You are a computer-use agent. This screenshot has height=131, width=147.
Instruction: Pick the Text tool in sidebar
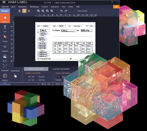click(x=5, y=29)
